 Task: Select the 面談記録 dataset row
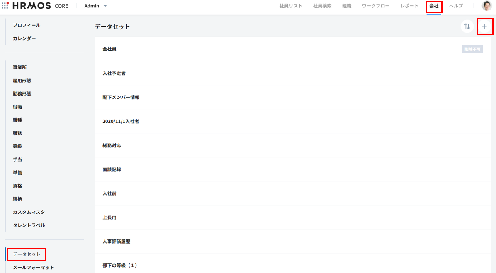click(112, 170)
